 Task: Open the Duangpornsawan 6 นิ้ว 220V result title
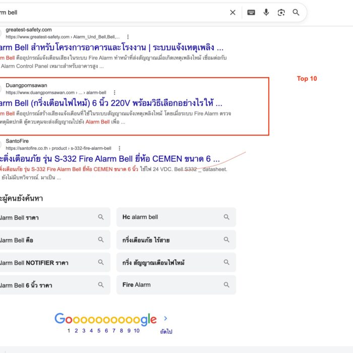coord(111,103)
